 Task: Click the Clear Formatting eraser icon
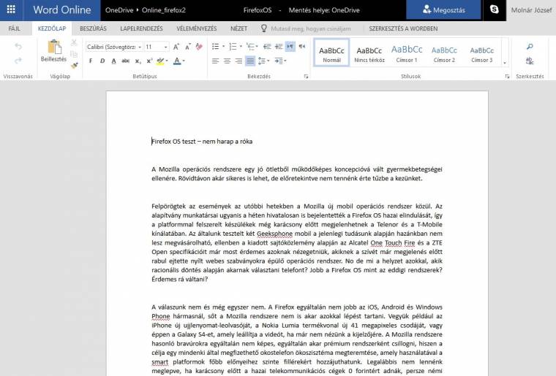coord(199,47)
